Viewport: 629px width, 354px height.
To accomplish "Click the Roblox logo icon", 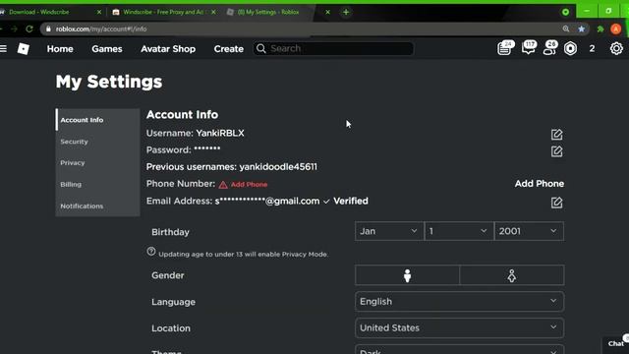I will click(x=24, y=48).
